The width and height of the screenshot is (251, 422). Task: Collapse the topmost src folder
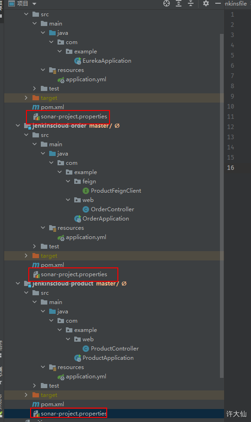tap(26, 14)
